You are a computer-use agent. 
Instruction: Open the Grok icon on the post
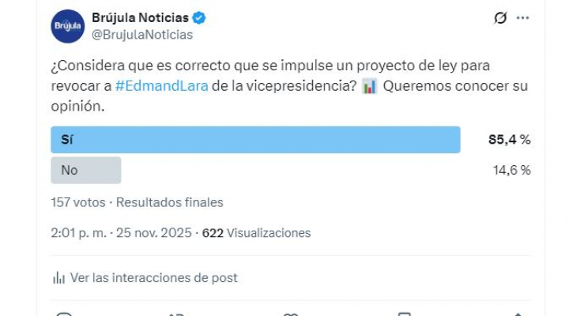(499, 18)
